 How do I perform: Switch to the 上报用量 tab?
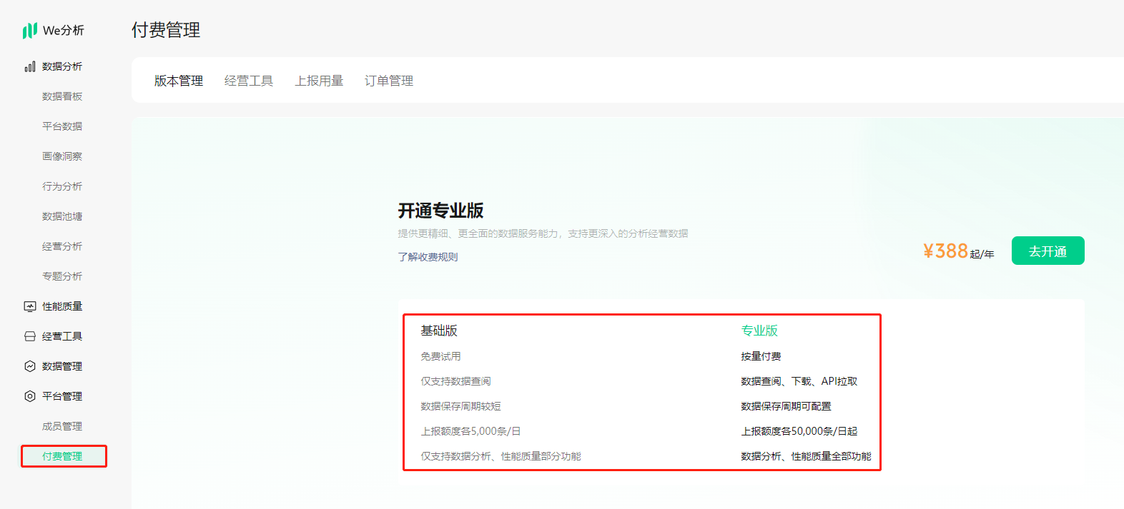(319, 81)
